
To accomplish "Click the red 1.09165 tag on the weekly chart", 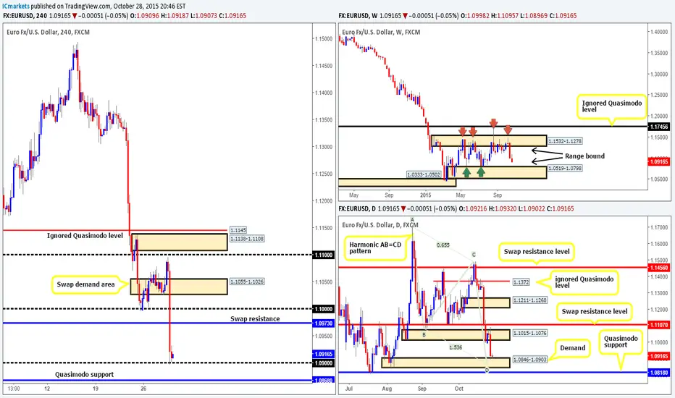I will click(658, 161).
